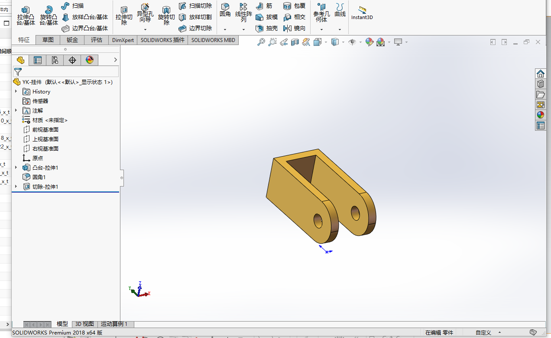Switch to the DimXpert tab

pyautogui.click(x=123, y=40)
